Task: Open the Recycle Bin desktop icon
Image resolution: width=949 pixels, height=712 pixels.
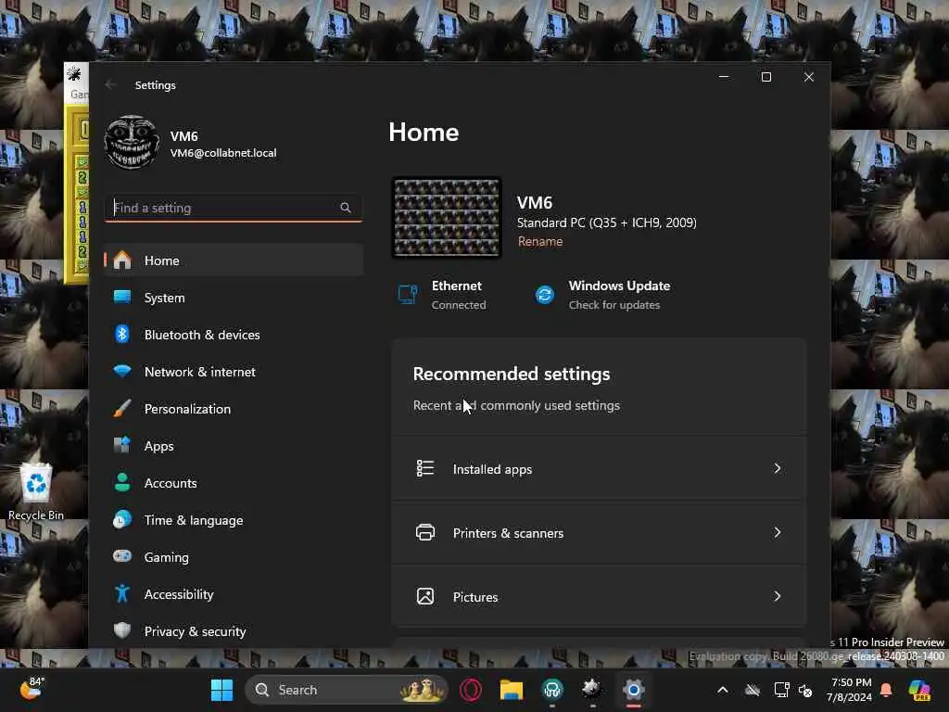Action: pyautogui.click(x=36, y=491)
